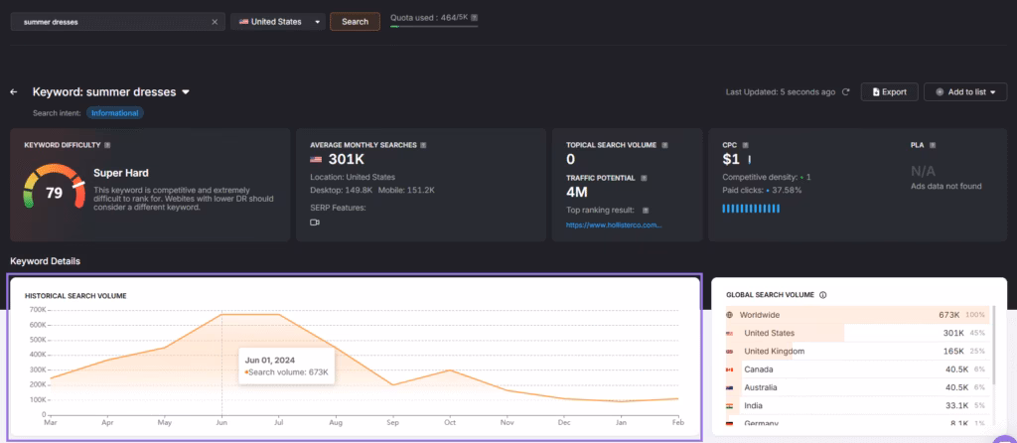Select the United Kingdom row in global volume
The height and width of the screenshot is (443, 1017).
pyautogui.click(x=852, y=351)
